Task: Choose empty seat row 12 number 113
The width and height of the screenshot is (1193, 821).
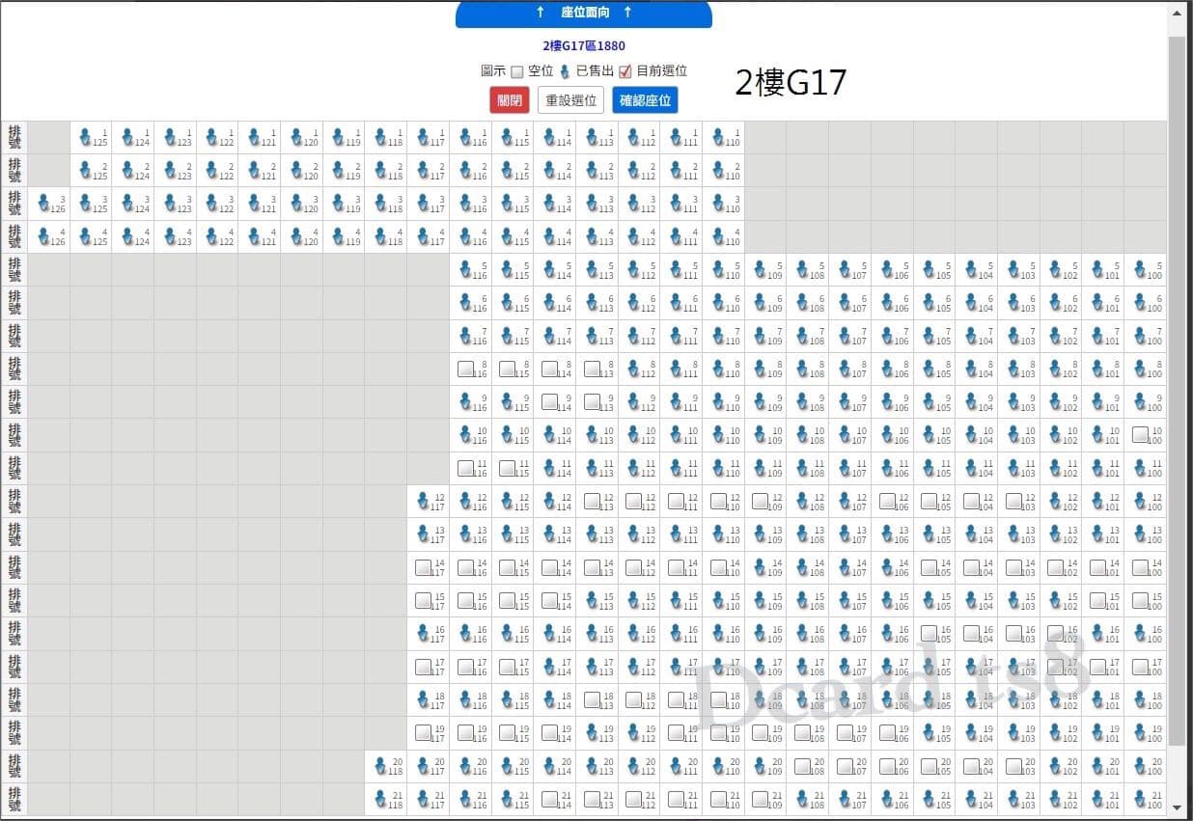Action: [x=592, y=502]
